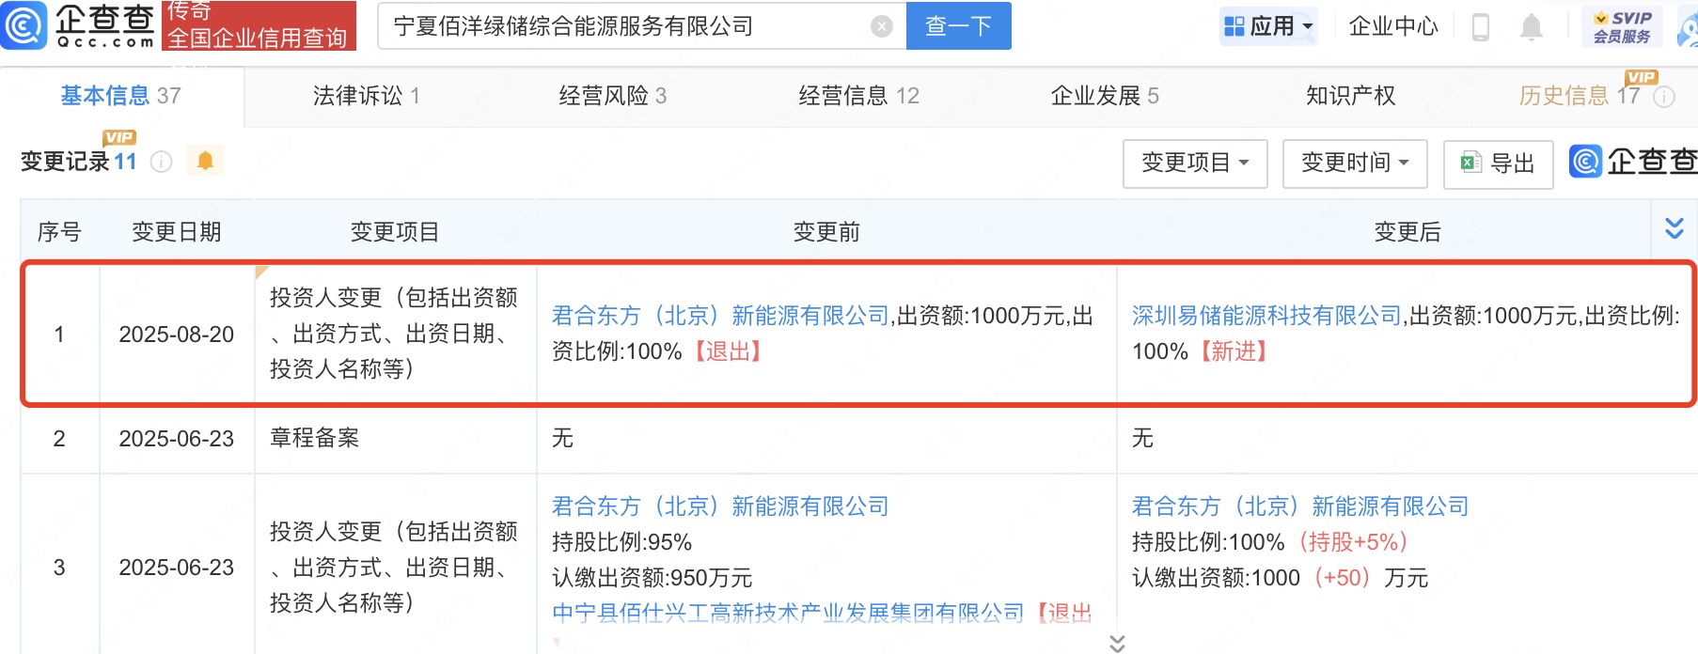The width and height of the screenshot is (1698, 654).
Task: Open 君合东方 link in row 3 变更前
Action: [x=720, y=506]
